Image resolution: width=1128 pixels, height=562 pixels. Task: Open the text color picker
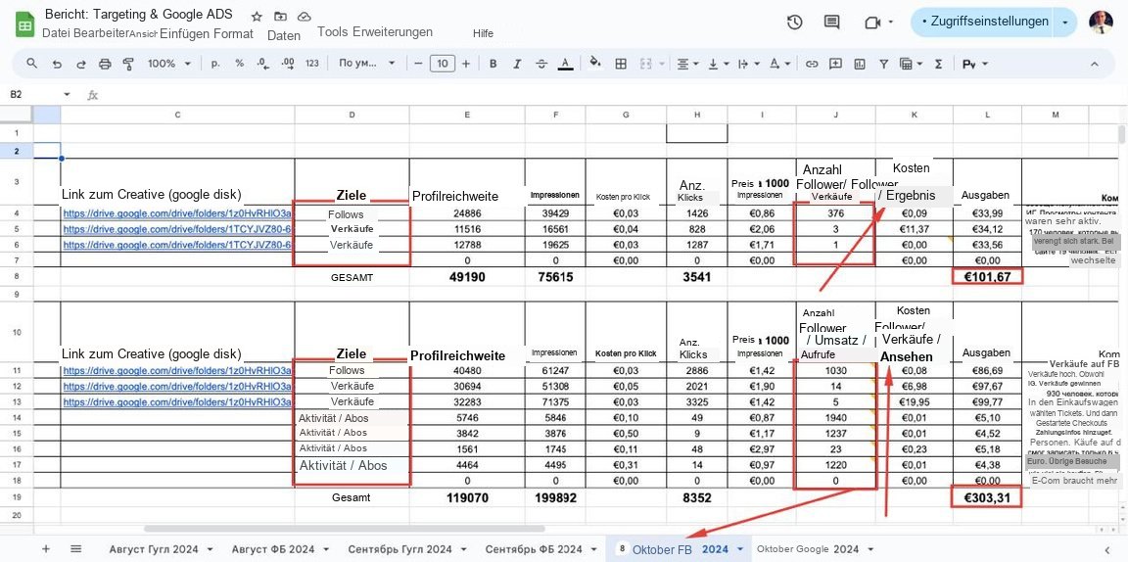tap(565, 64)
